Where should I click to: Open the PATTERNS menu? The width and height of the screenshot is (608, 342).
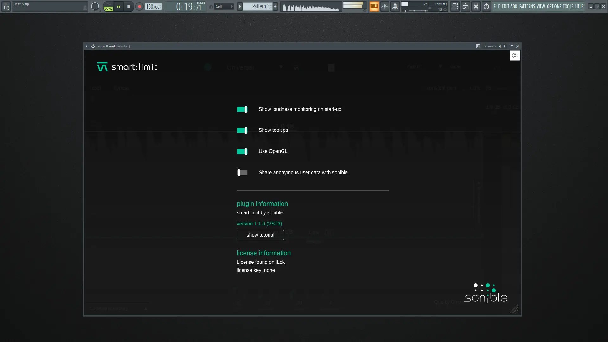[x=527, y=6]
